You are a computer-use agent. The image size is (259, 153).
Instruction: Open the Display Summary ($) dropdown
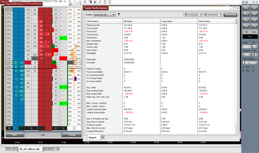click(104, 14)
